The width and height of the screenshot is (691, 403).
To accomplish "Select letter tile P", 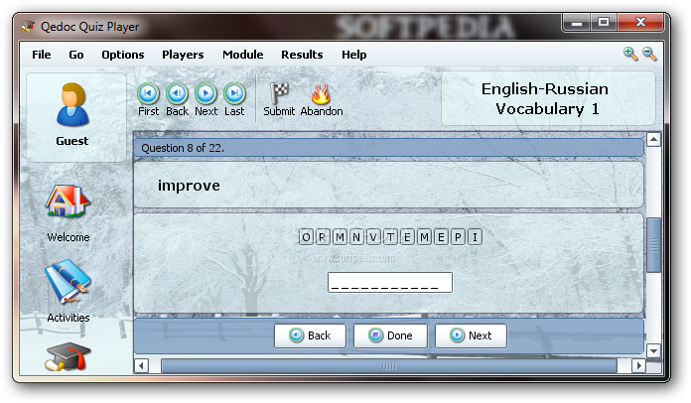I will [x=458, y=237].
